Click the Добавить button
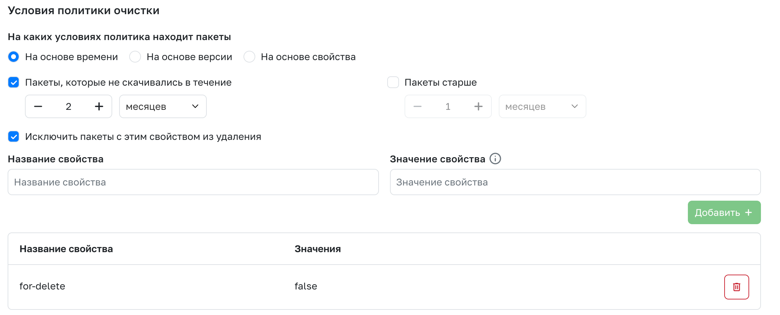The width and height of the screenshot is (780, 315). [x=724, y=212]
